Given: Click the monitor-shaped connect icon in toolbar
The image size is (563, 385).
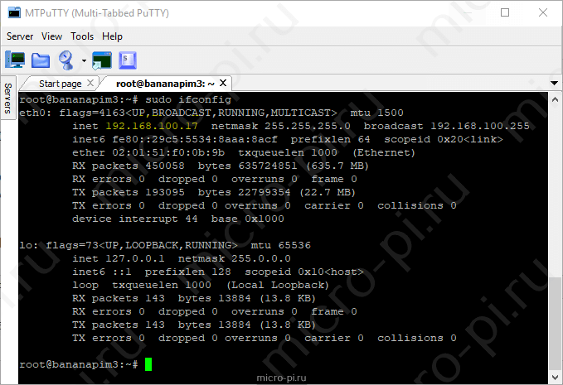Looking at the screenshot, I should point(15,60).
